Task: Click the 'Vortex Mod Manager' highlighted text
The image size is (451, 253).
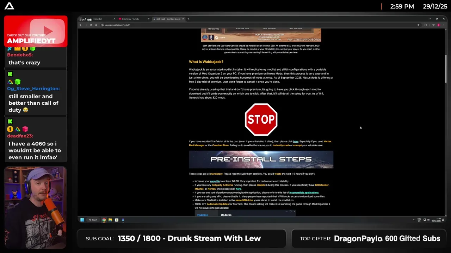Action: click(x=197, y=145)
